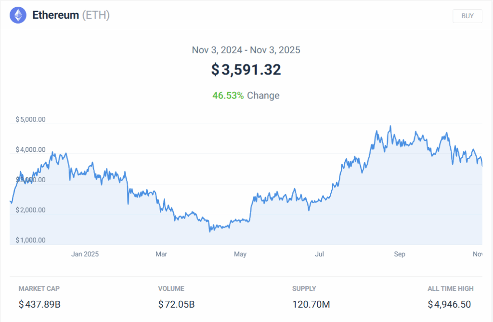Click the chart's highest price peak
This screenshot has height=322, width=493.
point(390,126)
